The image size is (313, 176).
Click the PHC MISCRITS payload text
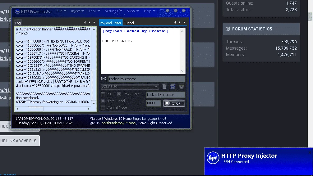(117, 41)
